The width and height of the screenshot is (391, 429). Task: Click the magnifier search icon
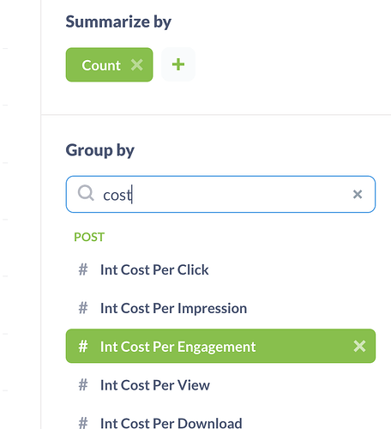tap(86, 193)
